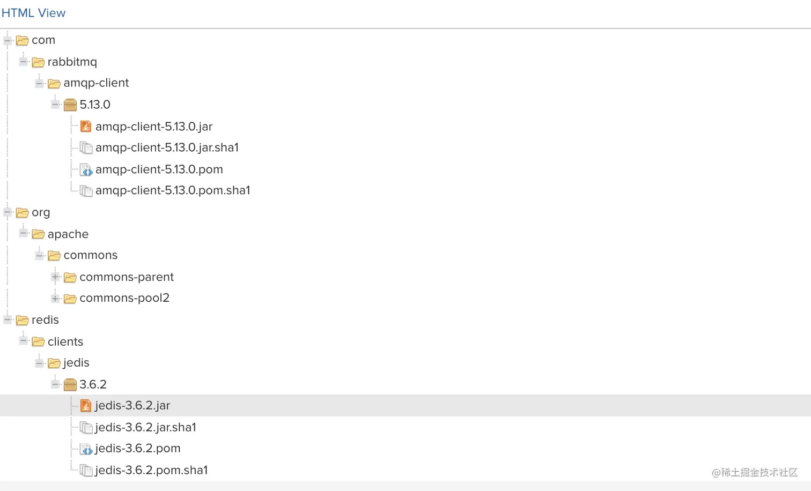Image resolution: width=811 pixels, height=491 pixels.
Task: Click the folder icon next to rabbitmq
Action: pos(38,62)
